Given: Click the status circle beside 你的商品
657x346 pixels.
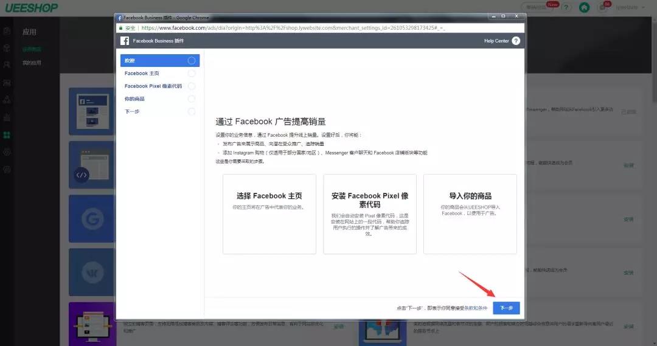Looking at the screenshot, I should pos(192,99).
